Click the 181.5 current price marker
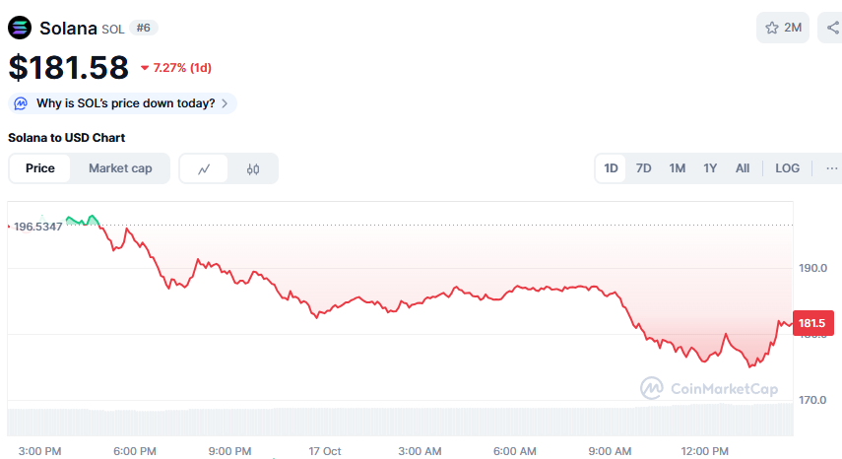842x459 pixels. (812, 323)
